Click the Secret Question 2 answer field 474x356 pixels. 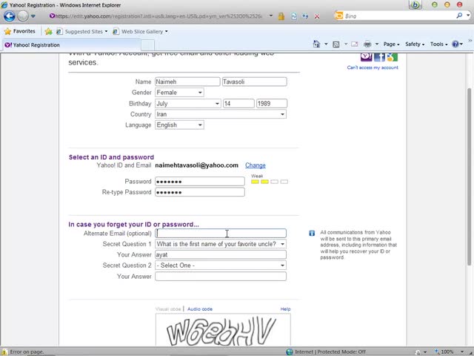[x=221, y=277]
